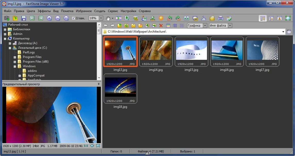Open the Сервис menu
This screenshot has height=156, width=295.
[113, 11]
